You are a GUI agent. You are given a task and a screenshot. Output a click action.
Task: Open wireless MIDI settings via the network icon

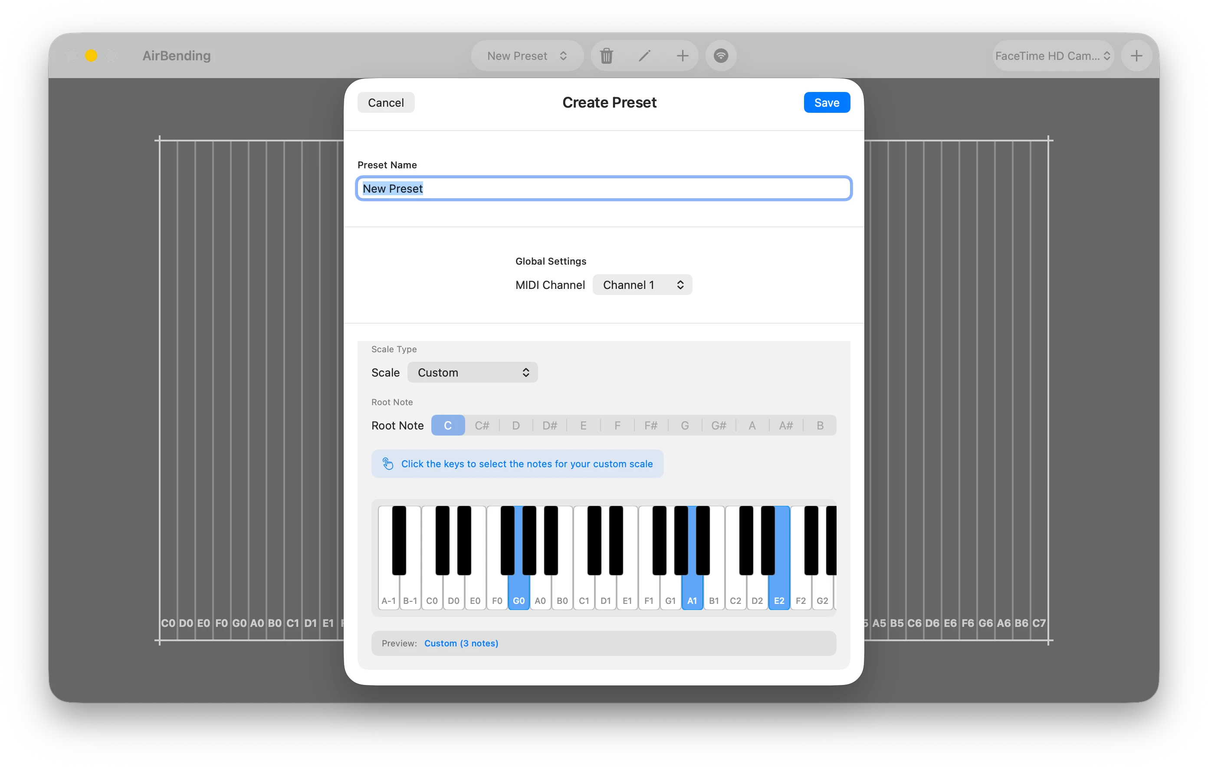click(721, 56)
